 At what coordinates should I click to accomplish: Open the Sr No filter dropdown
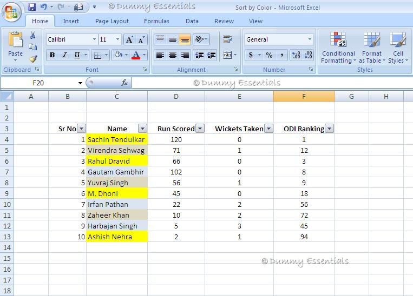[x=81, y=129]
